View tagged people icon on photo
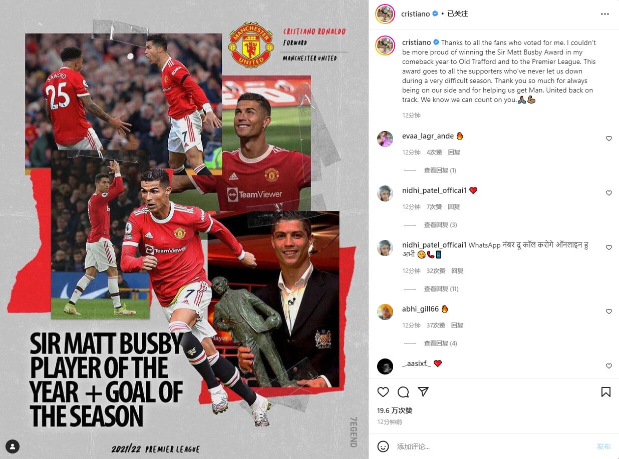The height and width of the screenshot is (459, 619). tap(12, 446)
